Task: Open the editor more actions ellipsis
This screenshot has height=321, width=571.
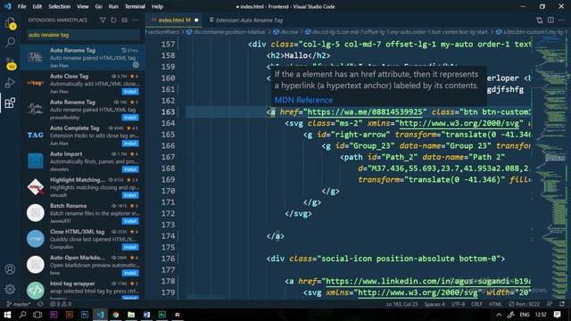Action: [x=561, y=20]
